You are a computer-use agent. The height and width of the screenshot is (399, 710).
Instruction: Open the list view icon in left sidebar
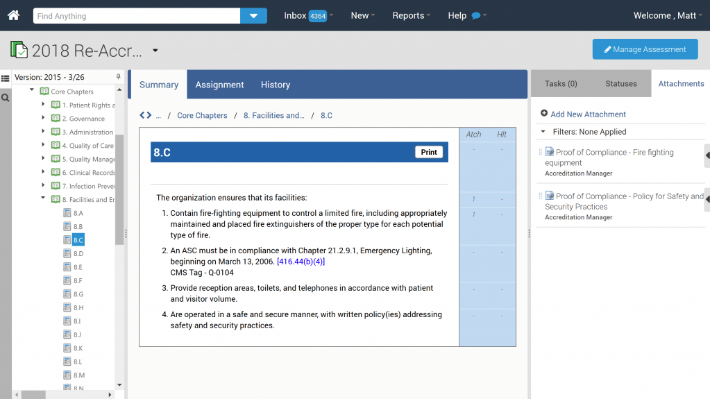pos(6,78)
